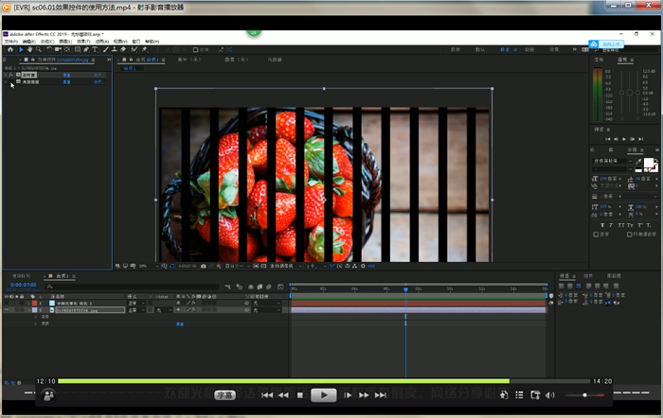Click the player's speaker mute icon
The image size is (663, 418).
tap(549, 395)
